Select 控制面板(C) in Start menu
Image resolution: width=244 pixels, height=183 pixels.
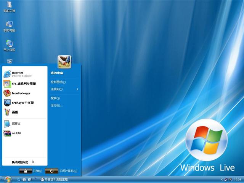(x=58, y=82)
